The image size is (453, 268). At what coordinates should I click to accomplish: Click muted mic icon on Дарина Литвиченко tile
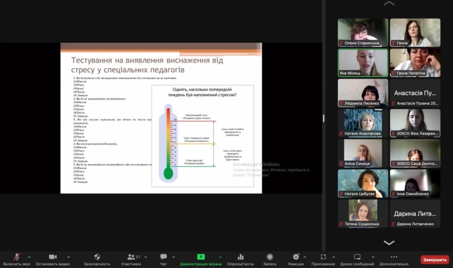394,224
